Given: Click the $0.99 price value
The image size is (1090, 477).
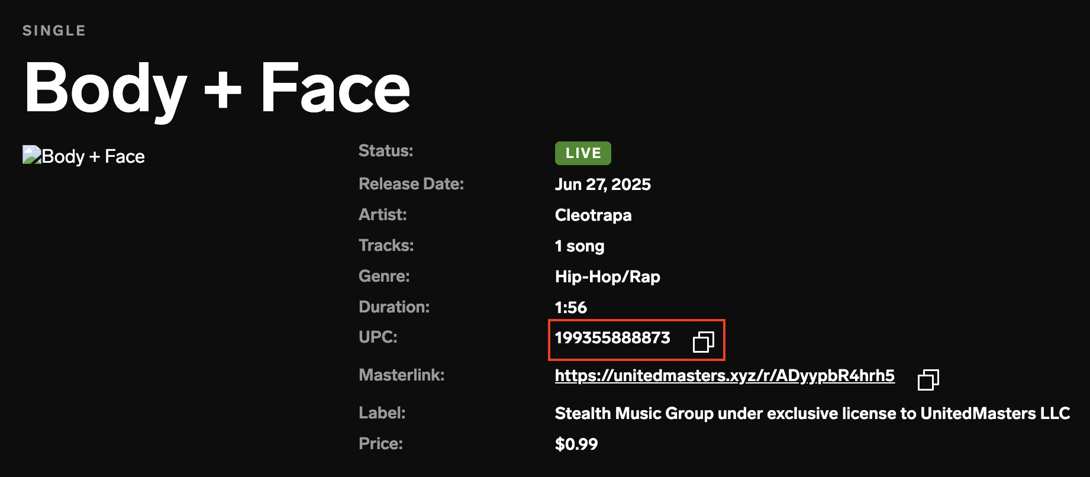Looking at the screenshot, I should (576, 444).
